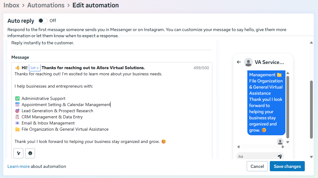
Task: Click 'File Organization & General Virtual Assistance' line
Action: pyautogui.click(x=65, y=129)
